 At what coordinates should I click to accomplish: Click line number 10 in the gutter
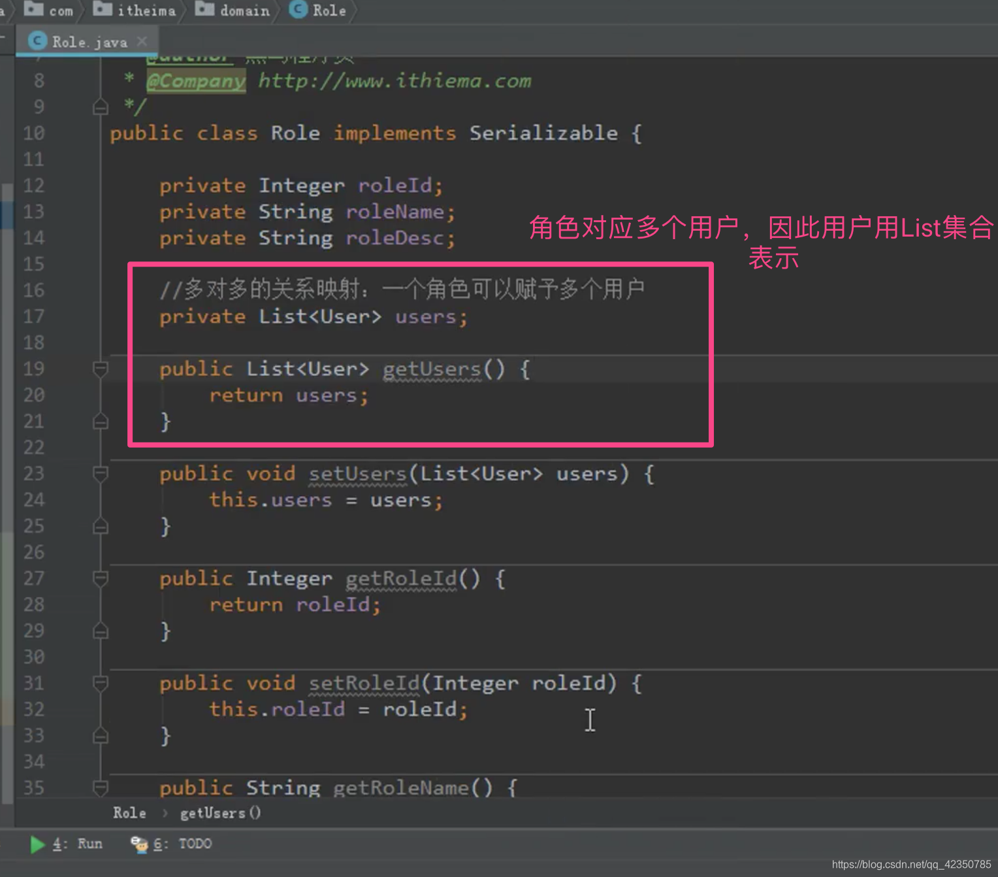tap(34, 133)
